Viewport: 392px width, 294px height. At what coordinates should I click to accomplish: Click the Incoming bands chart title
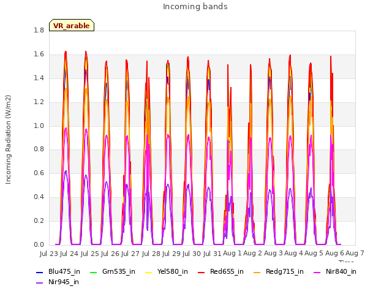[x=195, y=7]
